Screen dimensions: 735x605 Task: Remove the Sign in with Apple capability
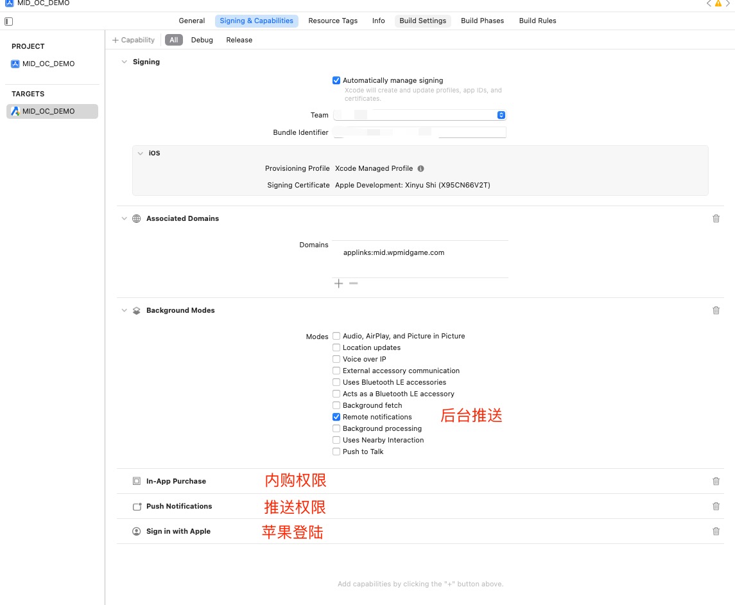pyautogui.click(x=716, y=531)
